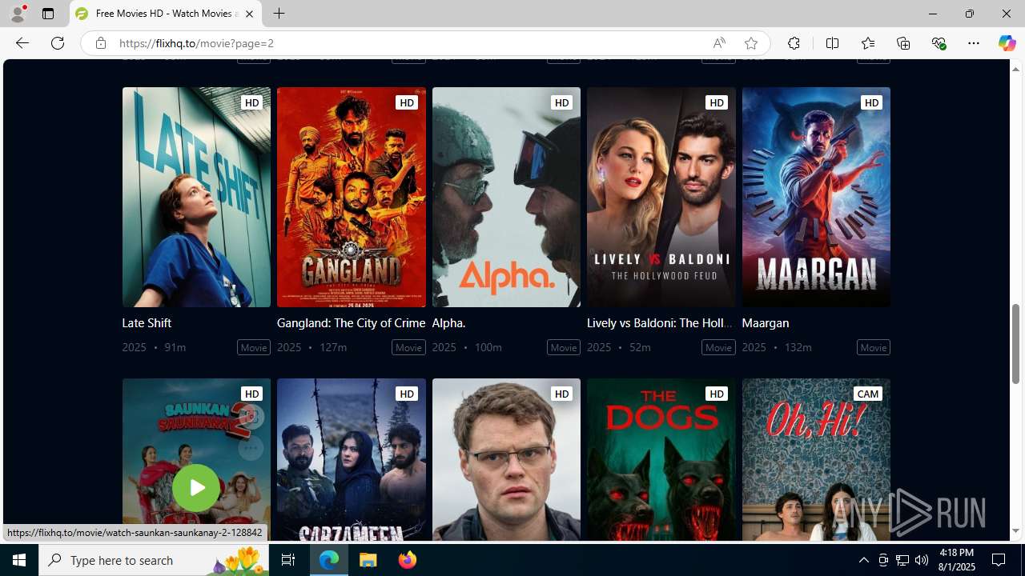View site information lock icon
This screenshot has width=1025, height=576.
point(100,43)
